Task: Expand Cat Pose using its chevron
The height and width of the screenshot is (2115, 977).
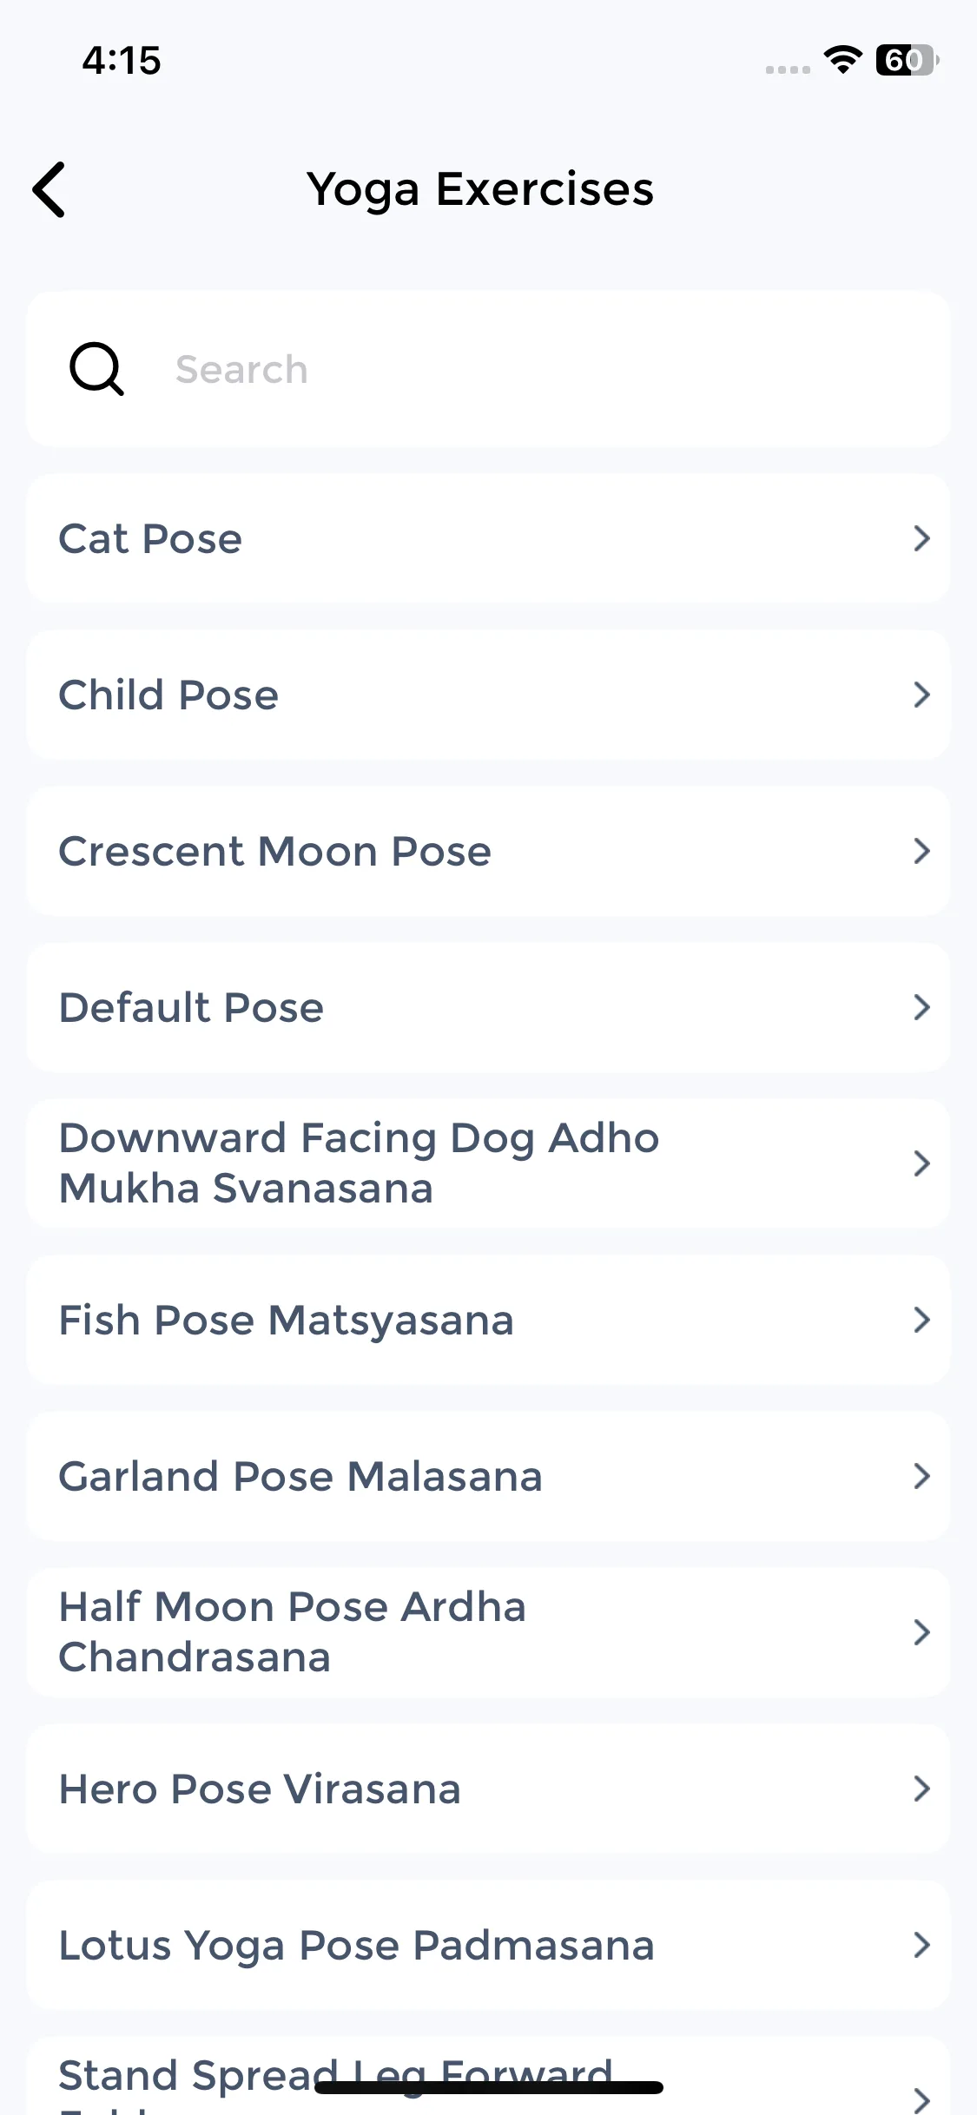Action: 921,538
